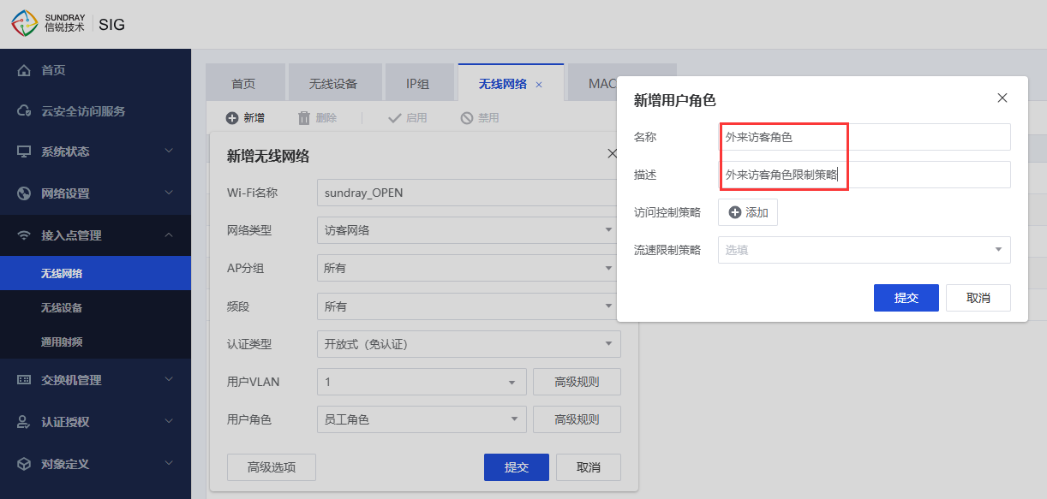Click the 新增 plus toolbar button
The height and width of the screenshot is (499, 1047).
245,118
